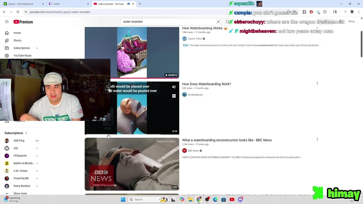Viewport: 363px width, 204px height.
Task: Open a new Chrome tab
Action: [140, 4]
